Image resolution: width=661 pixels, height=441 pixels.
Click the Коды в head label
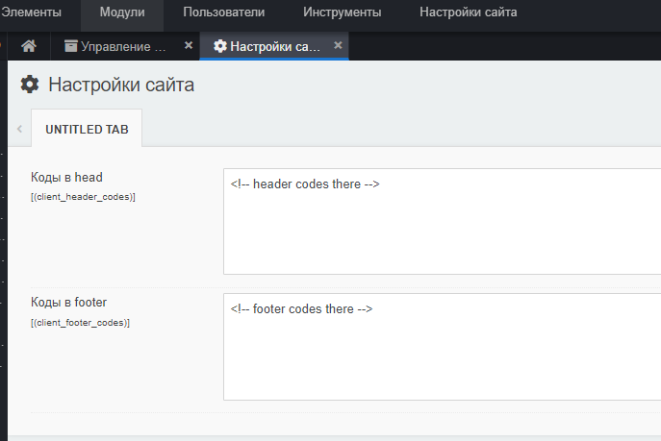(x=66, y=178)
